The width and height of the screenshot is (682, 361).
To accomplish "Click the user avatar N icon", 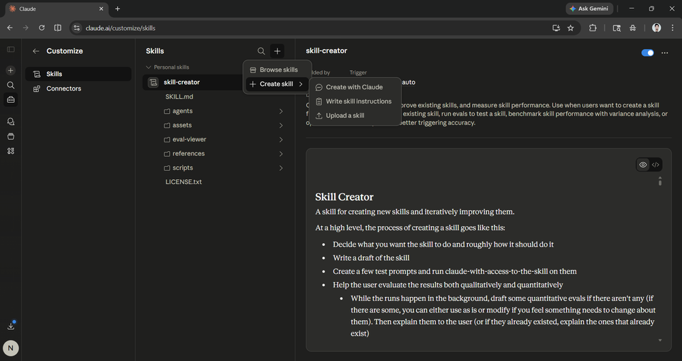I will point(11,348).
